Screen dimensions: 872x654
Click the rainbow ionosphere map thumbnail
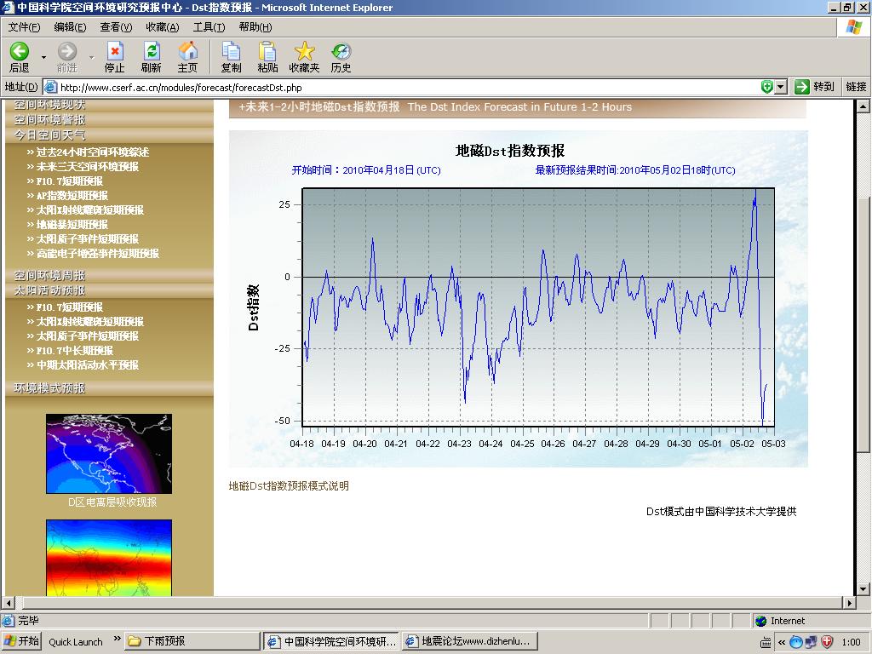pos(109,558)
